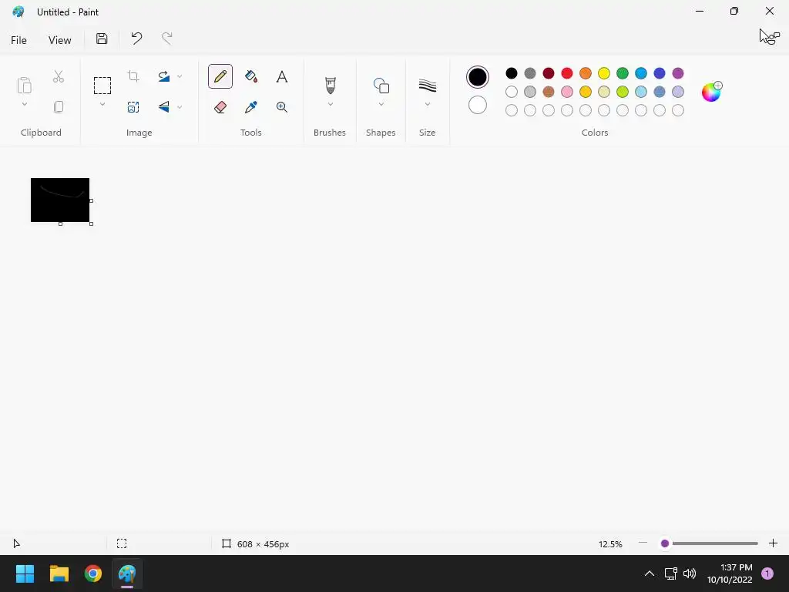Viewport: 789px width, 592px height.
Task: Expand the Size dropdown chevron
Action: click(427, 104)
